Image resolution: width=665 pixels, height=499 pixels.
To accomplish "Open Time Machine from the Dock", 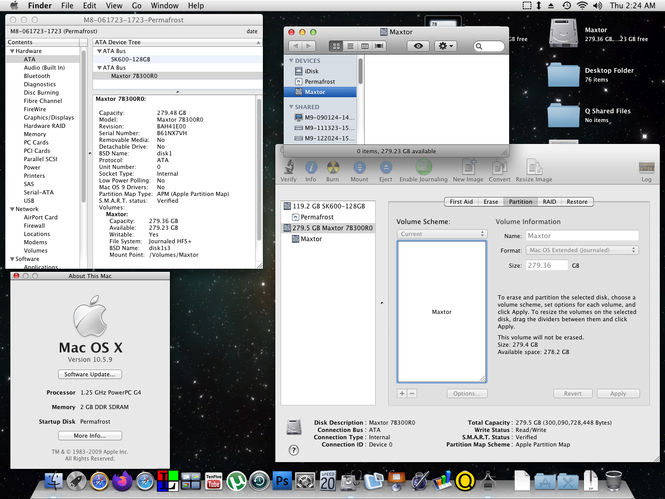I will tap(259, 481).
